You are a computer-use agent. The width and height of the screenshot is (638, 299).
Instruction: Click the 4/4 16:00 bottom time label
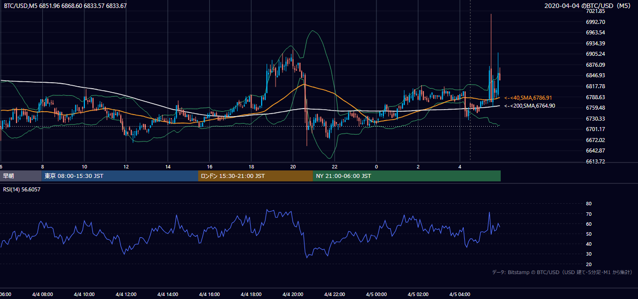coord(210,295)
